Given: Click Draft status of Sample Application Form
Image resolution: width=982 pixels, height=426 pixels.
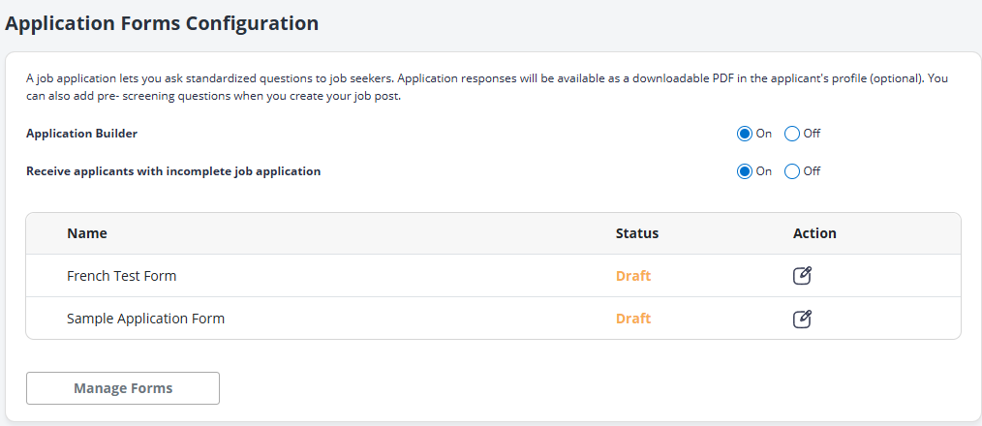Looking at the screenshot, I should [x=633, y=319].
